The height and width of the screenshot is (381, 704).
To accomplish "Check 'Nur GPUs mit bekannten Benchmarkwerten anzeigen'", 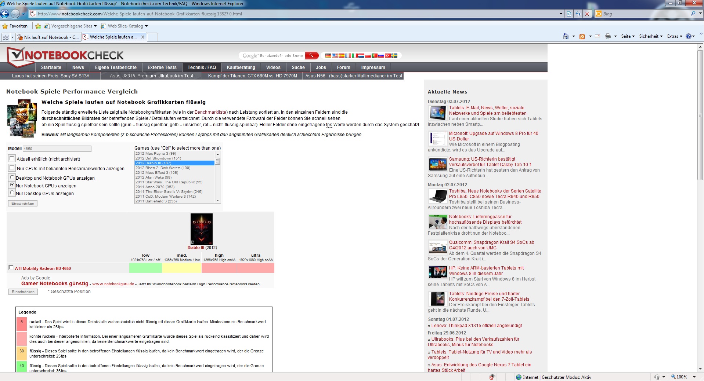I will pyautogui.click(x=12, y=168).
